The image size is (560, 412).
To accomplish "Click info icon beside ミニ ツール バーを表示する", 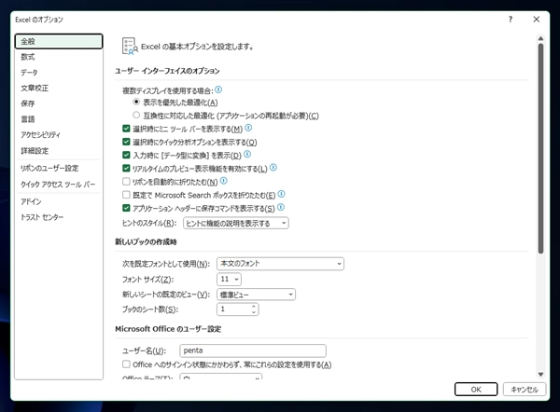I will point(248,128).
